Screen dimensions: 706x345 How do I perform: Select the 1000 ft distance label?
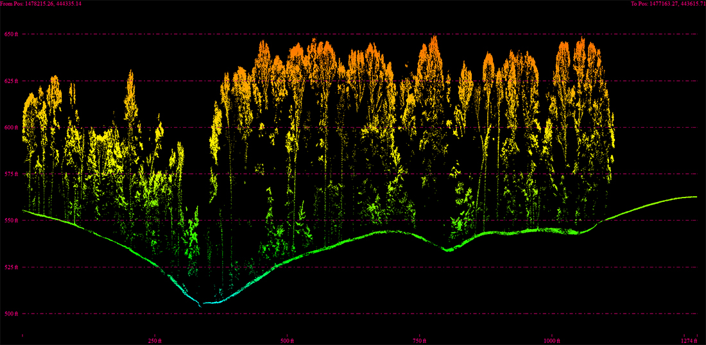[552, 341]
